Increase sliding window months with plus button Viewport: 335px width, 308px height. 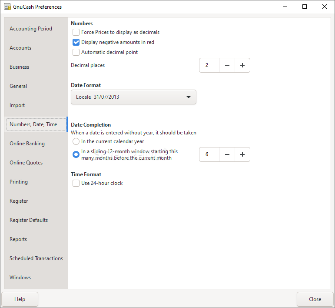[242, 154]
